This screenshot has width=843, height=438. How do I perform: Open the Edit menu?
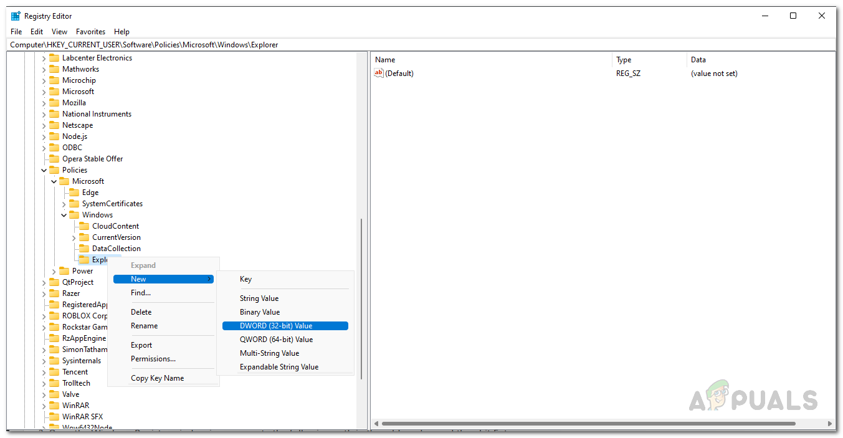click(37, 32)
